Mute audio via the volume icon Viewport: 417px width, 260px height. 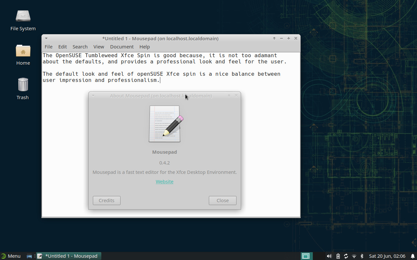pos(329,256)
